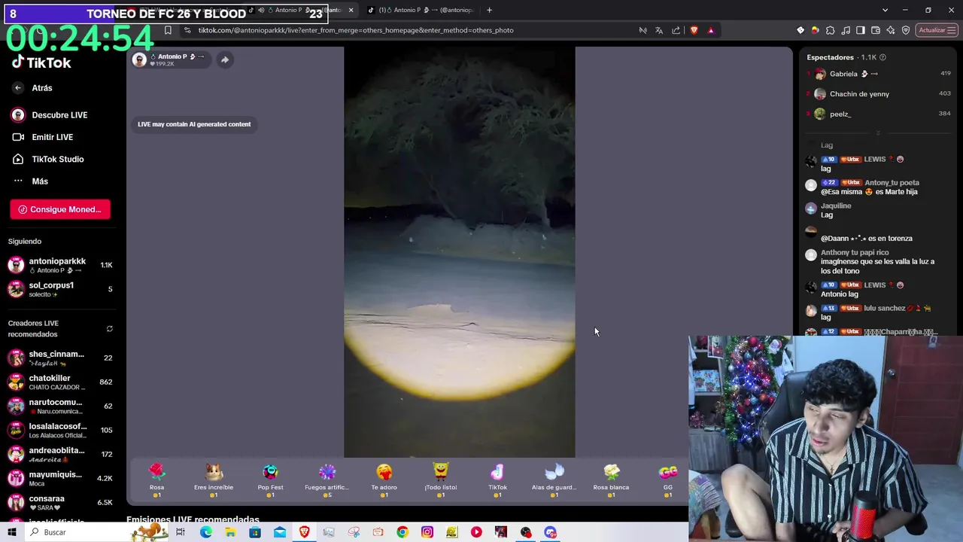Open viewer Chachin de yenny profile
The width and height of the screenshot is (963, 542).
[878, 94]
